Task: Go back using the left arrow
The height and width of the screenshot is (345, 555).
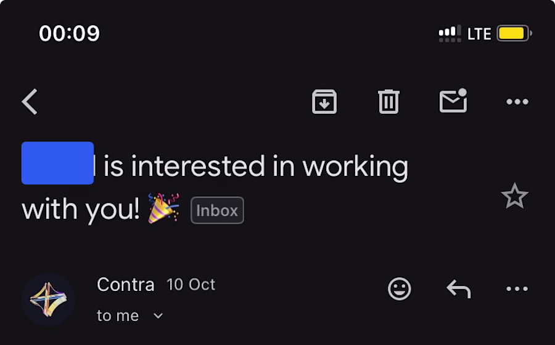Action: 30,101
